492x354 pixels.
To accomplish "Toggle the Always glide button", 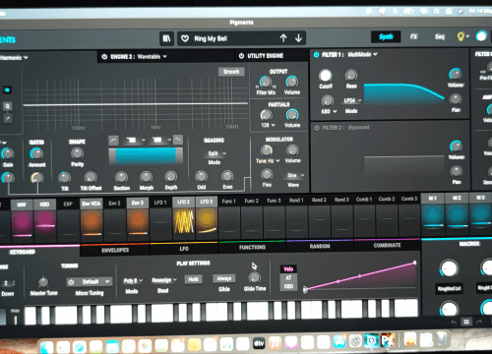I will click(224, 278).
